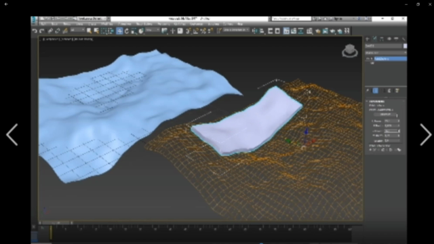Select the Link tool chain icon
Screen dimensions: 434x244
click(50, 30)
